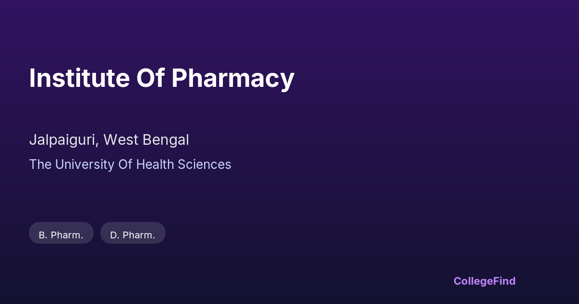This screenshot has width=579, height=304.
Task: Open the CollegeFind logo link
Action: (x=484, y=281)
